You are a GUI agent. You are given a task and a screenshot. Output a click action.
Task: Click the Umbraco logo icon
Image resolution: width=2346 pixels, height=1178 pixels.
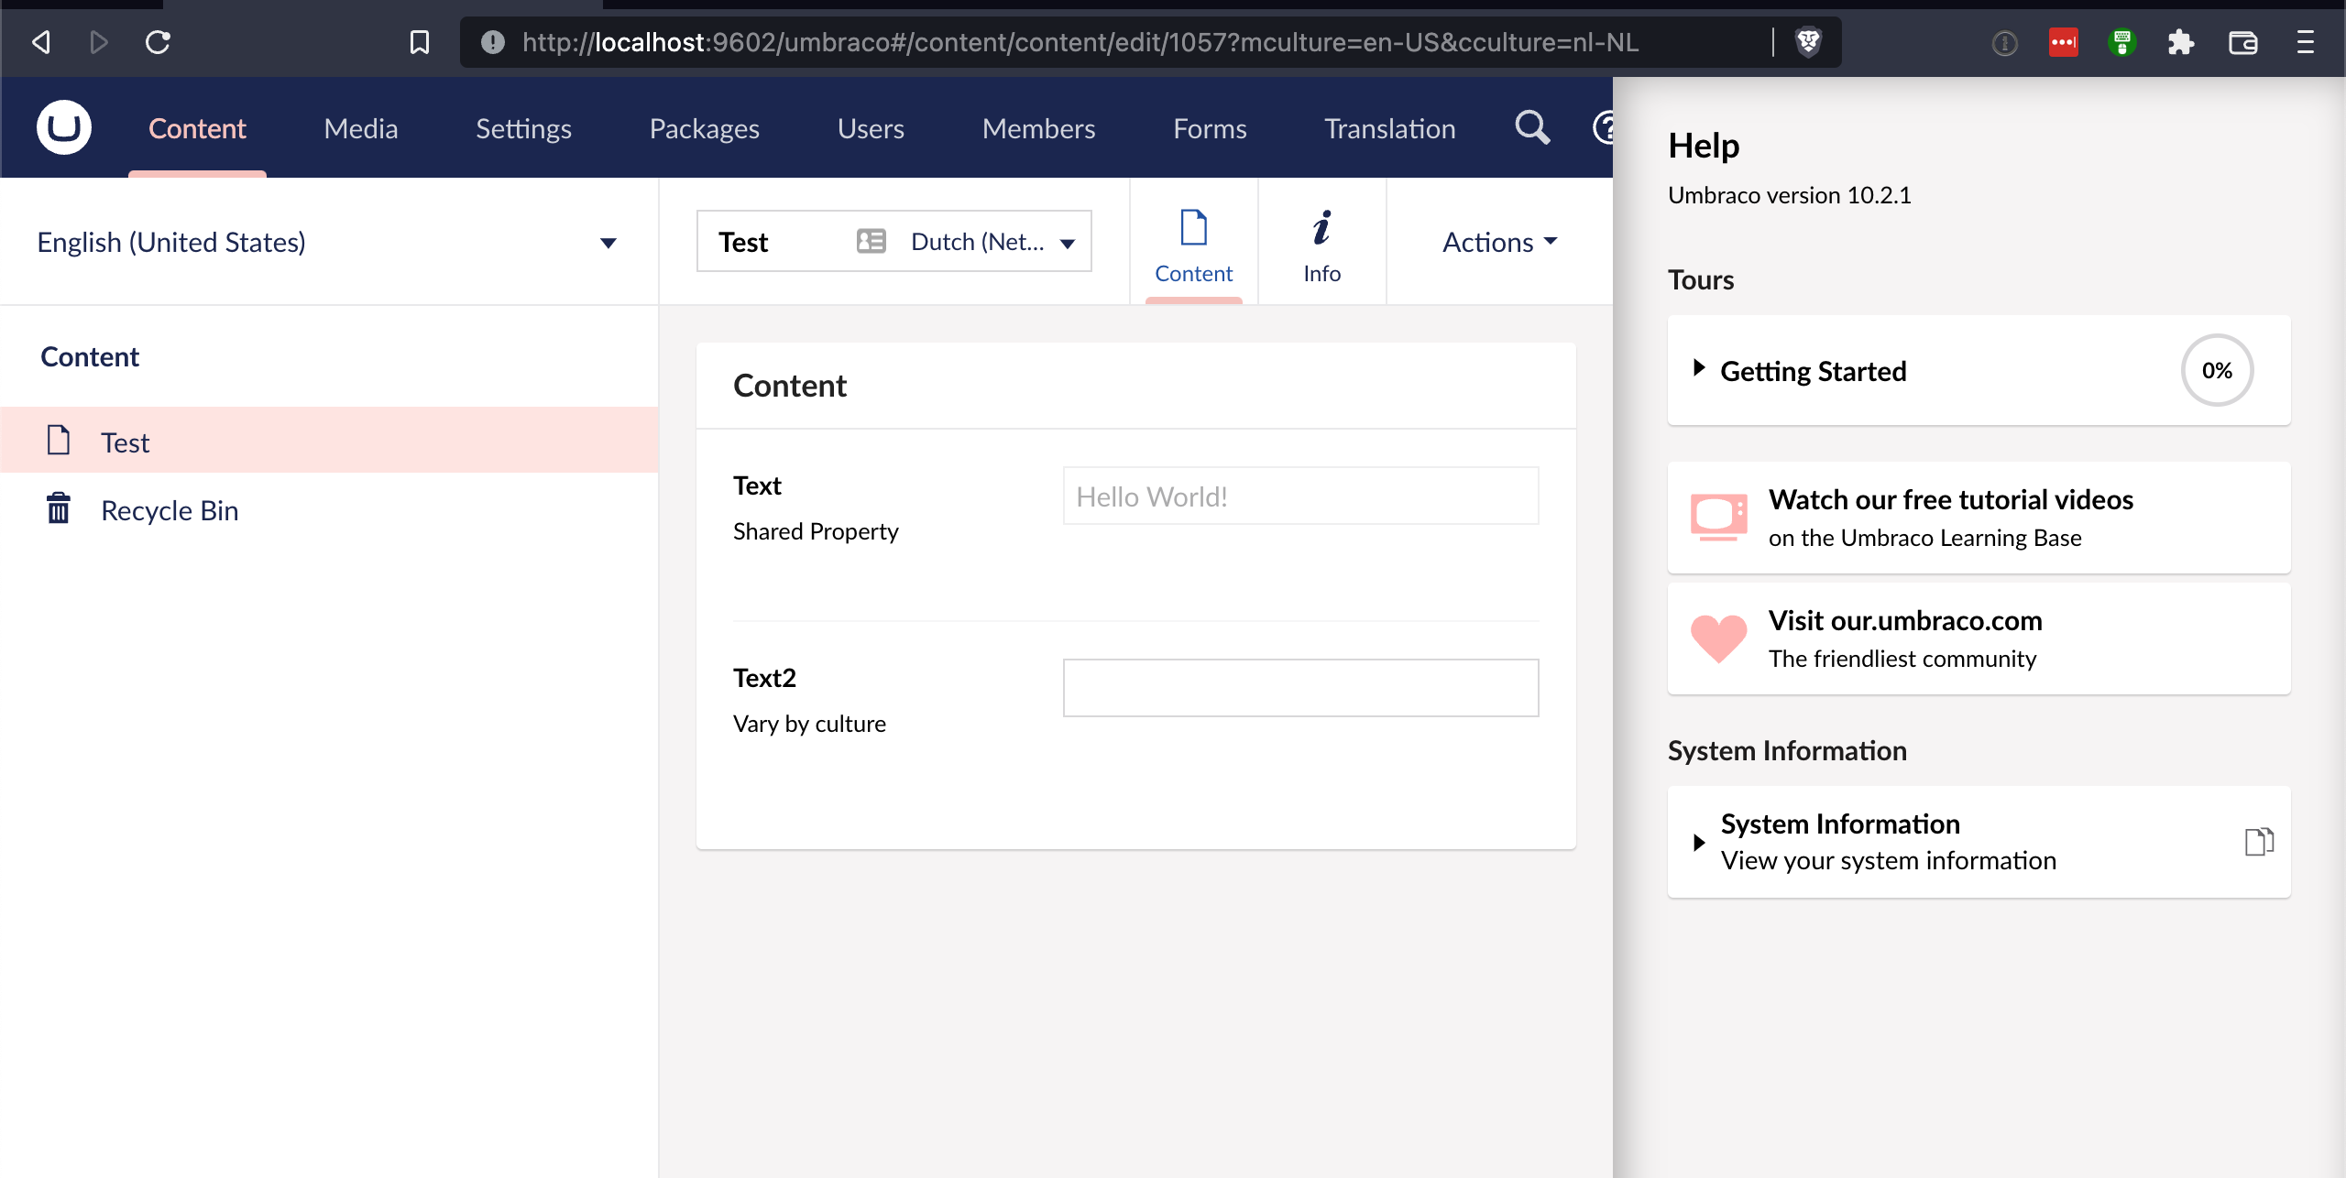tap(62, 126)
